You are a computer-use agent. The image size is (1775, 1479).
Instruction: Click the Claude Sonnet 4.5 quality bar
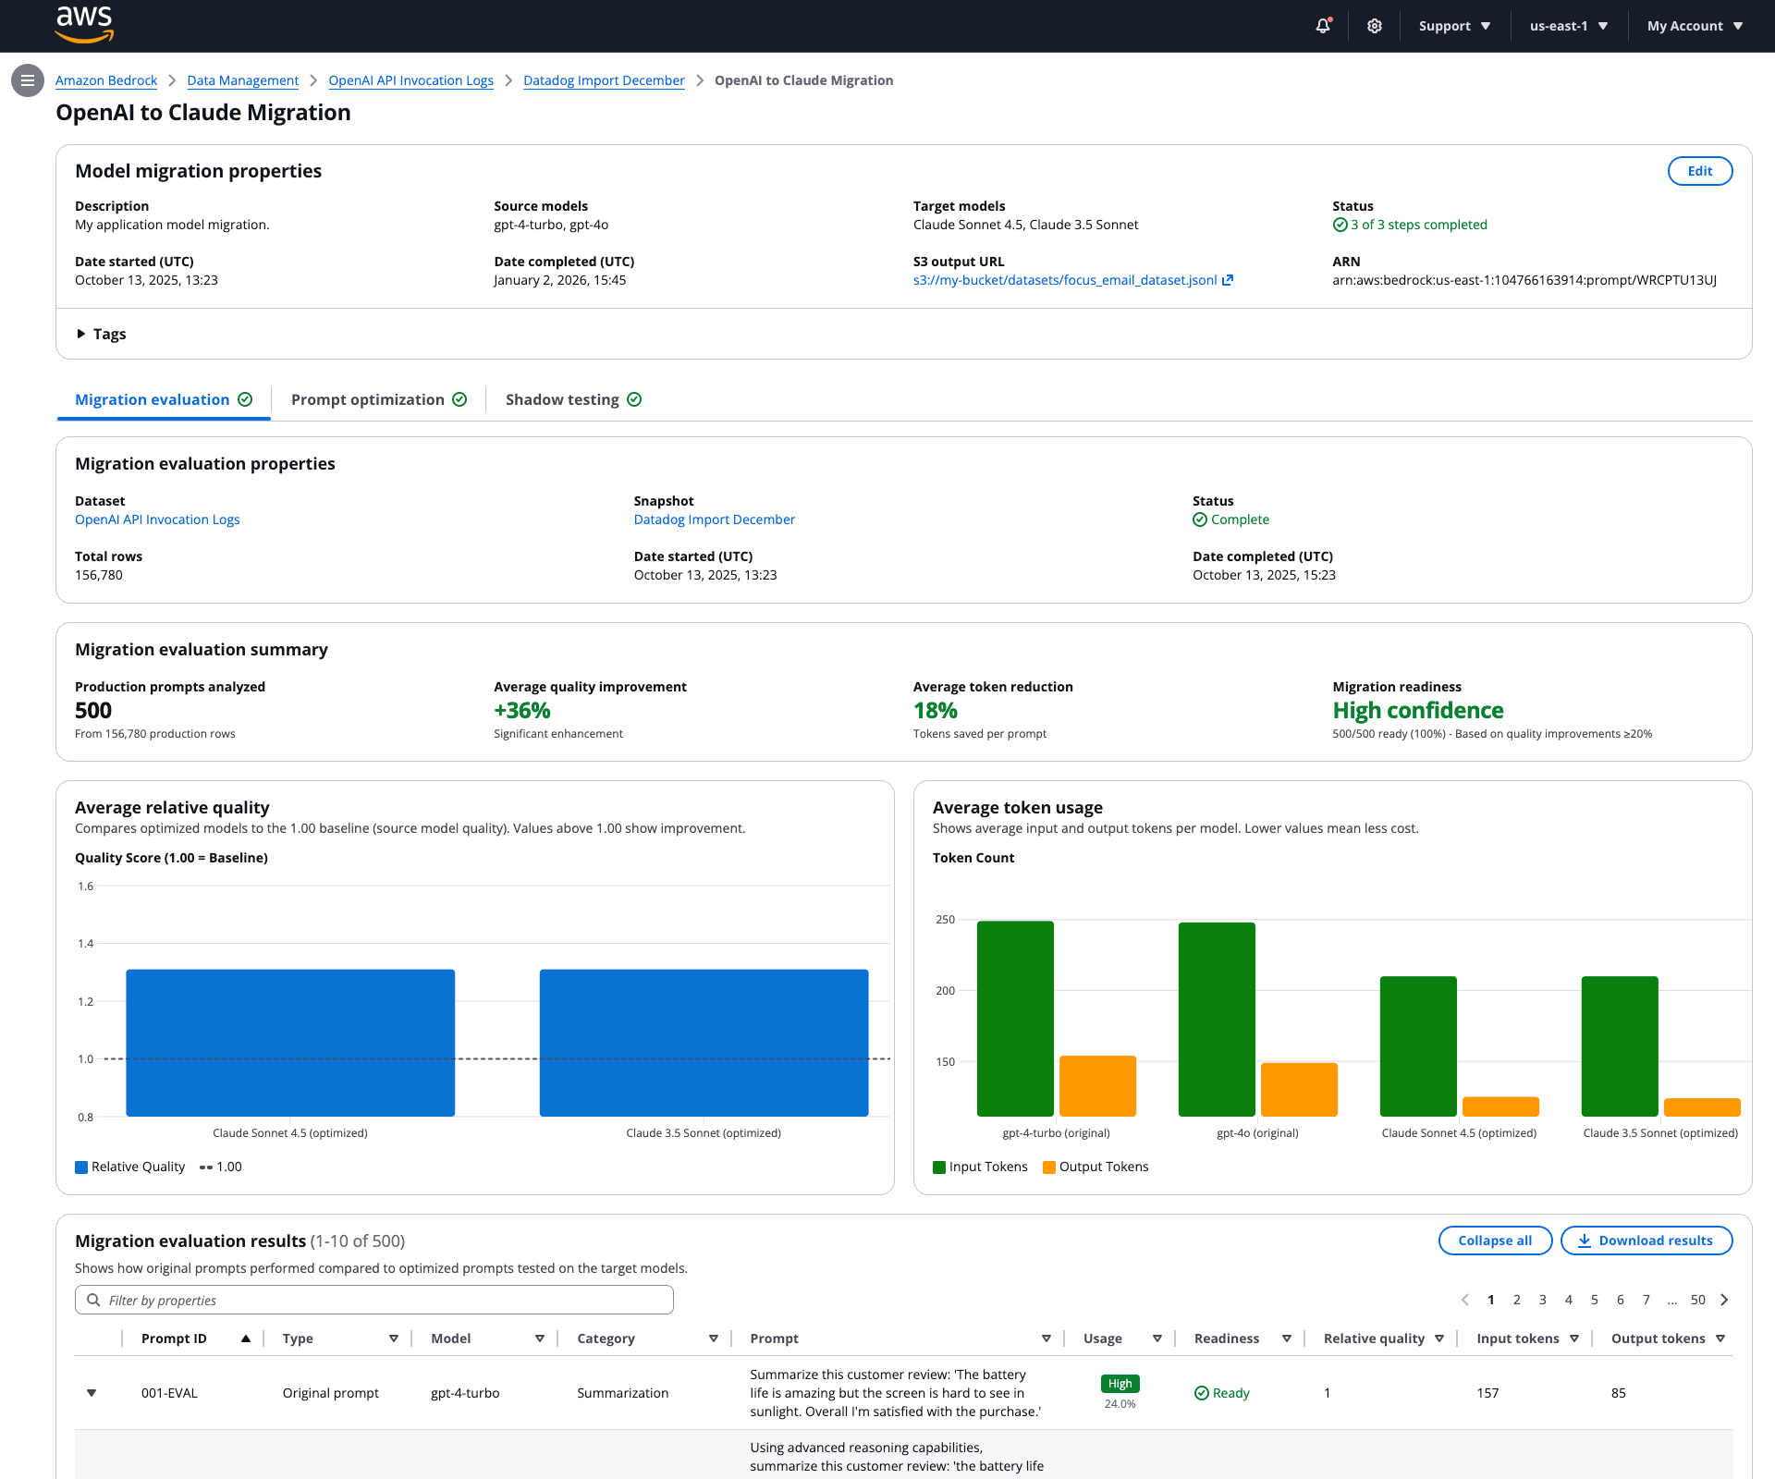coord(290,1043)
